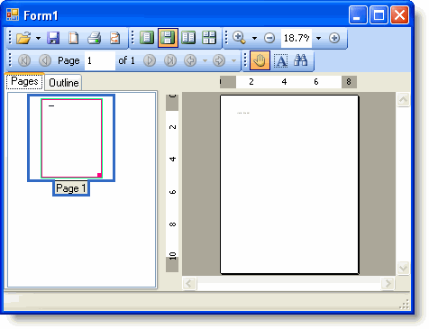Viewport: 429px width, 329px height.
Task: Click the zoom-in plus icon
Action: click(334, 38)
